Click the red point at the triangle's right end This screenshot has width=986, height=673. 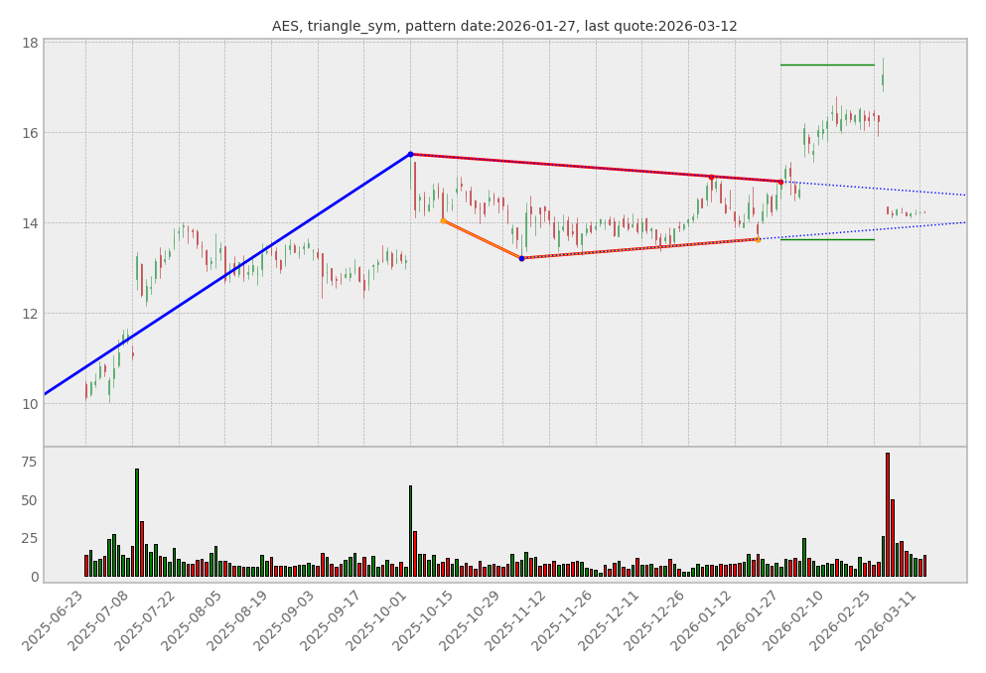click(780, 182)
